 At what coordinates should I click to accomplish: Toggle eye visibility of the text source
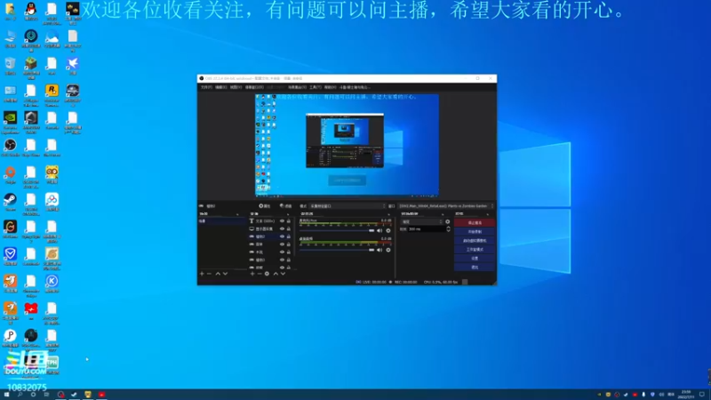[282, 220]
